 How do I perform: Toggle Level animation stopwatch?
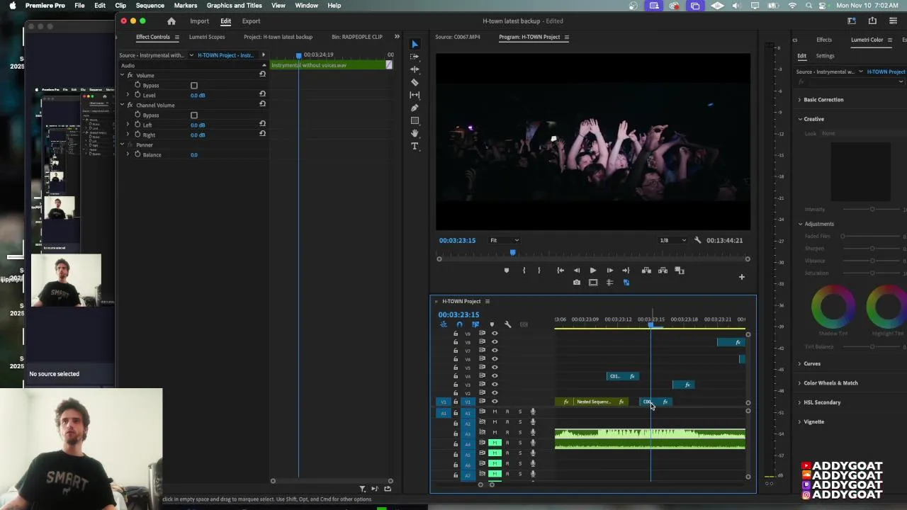click(x=137, y=95)
